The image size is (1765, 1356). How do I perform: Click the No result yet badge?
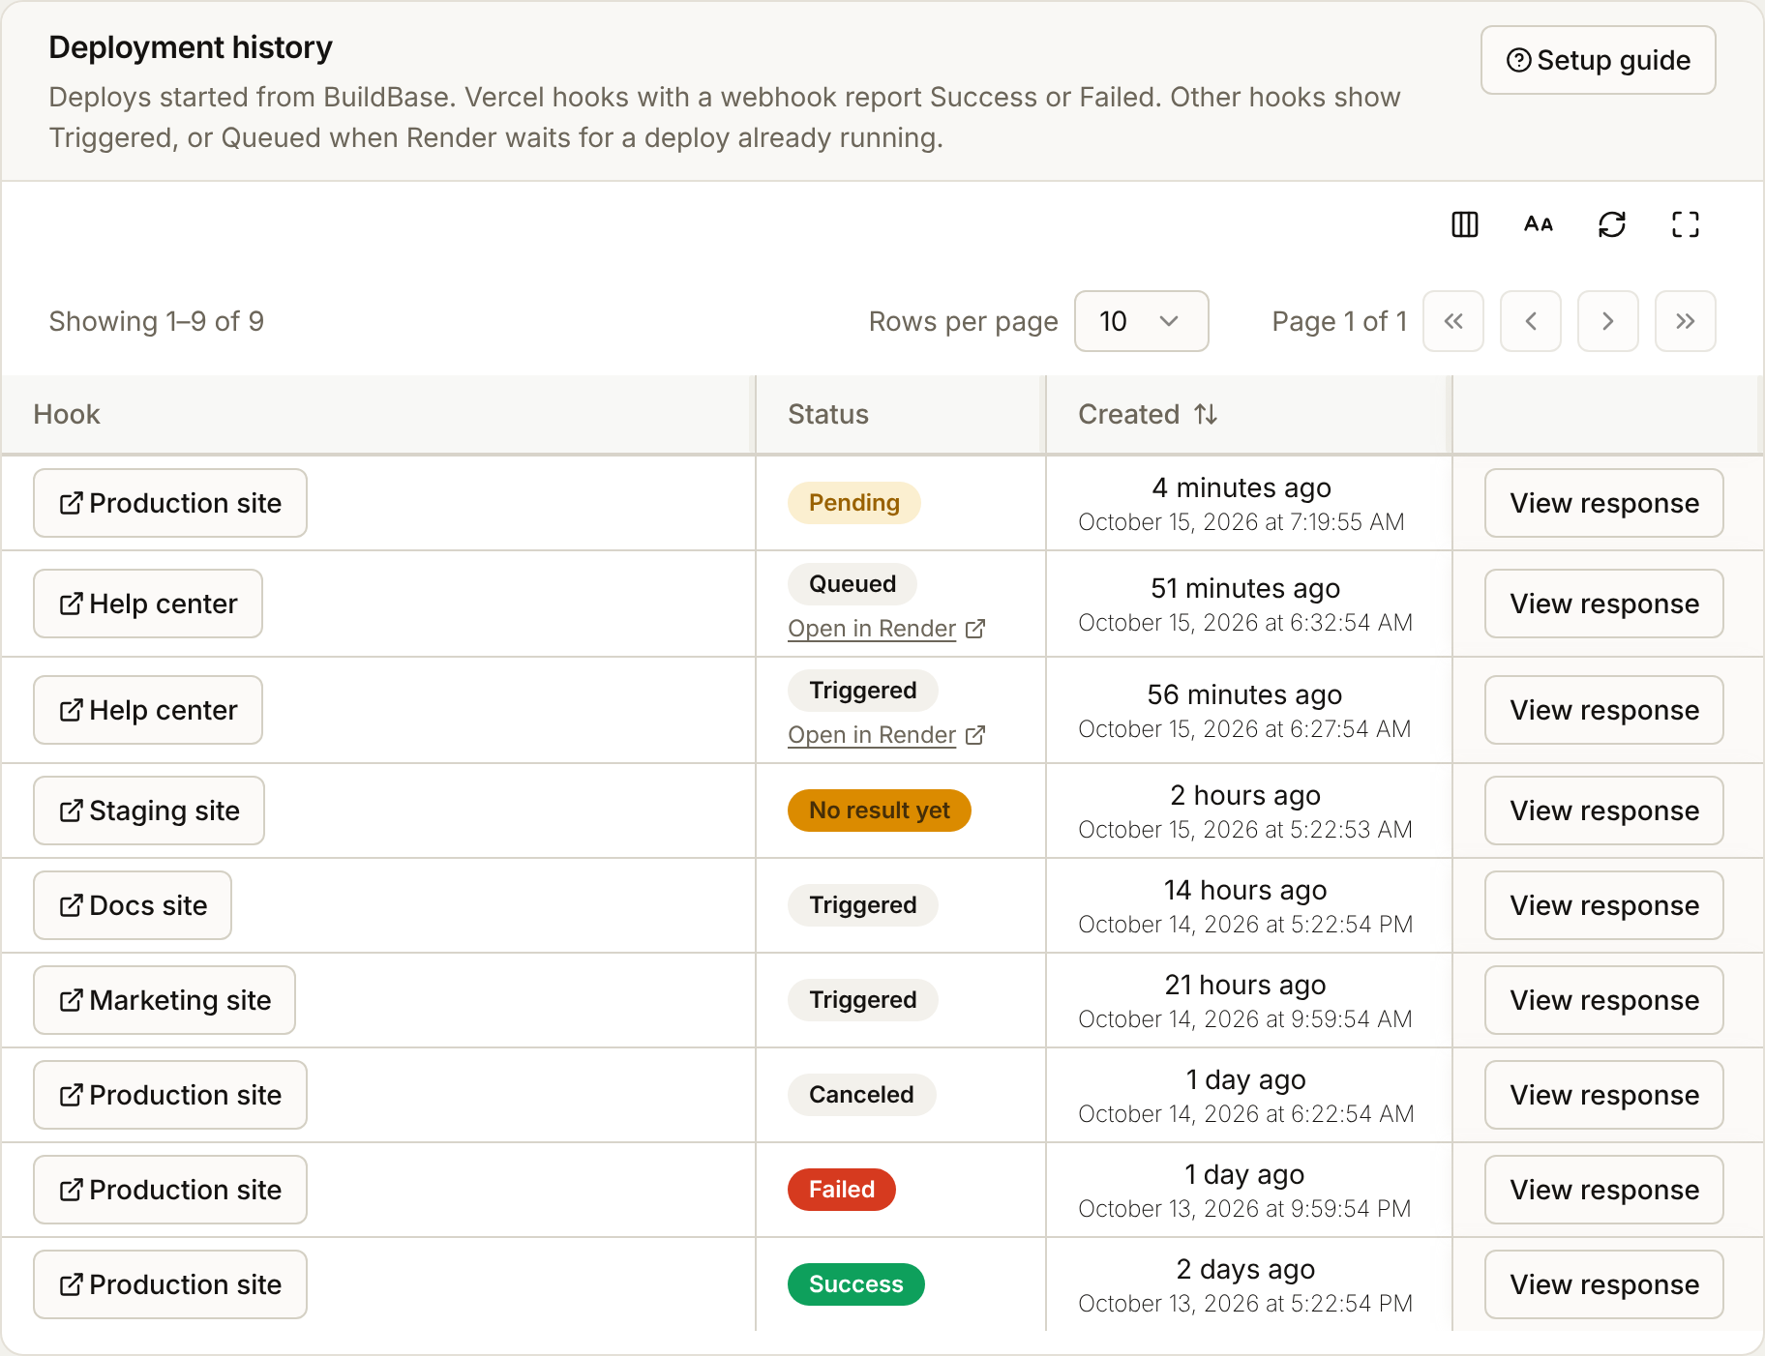point(880,811)
